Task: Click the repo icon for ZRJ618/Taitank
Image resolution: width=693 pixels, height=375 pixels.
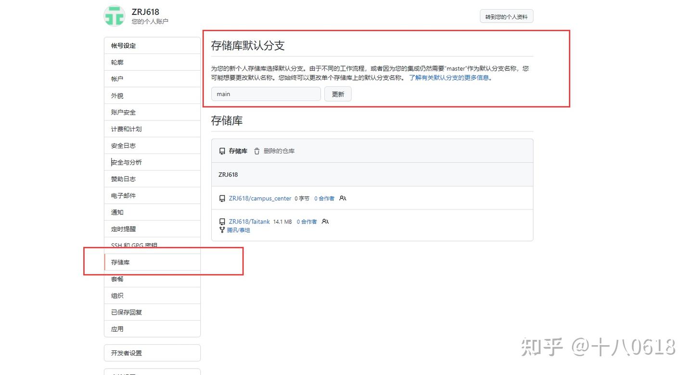Action: (222, 222)
